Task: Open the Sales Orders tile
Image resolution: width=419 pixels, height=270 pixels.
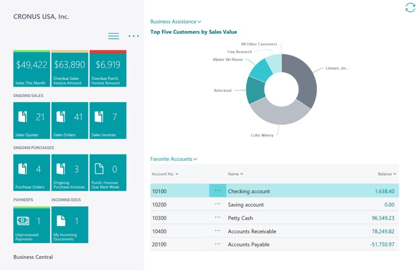Action: 70,120
